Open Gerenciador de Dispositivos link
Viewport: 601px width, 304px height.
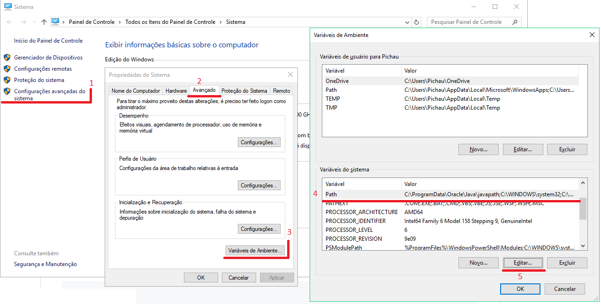pos(48,58)
